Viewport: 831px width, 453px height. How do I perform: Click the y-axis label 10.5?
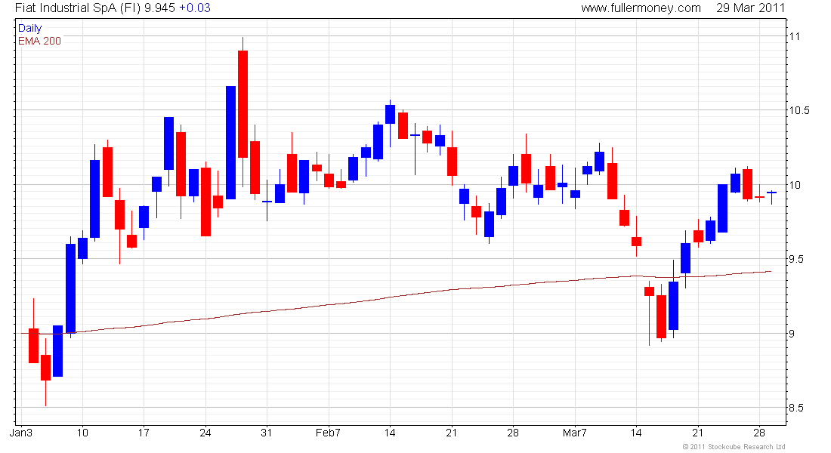point(799,110)
